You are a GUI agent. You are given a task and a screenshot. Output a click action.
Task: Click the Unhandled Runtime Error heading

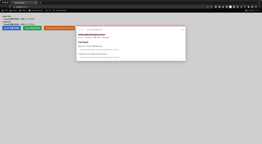click(x=92, y=35)
